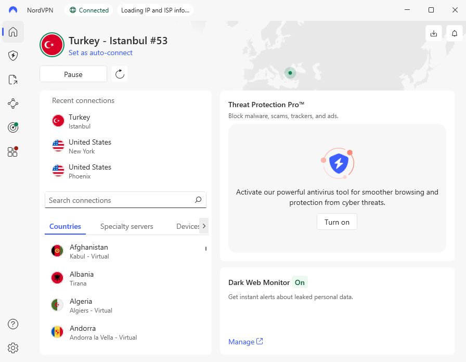Image resolution: width=466 pixels, height=362 pixels.
Task: Connect to recent United States Phoenix
Action: click(125, 171)
